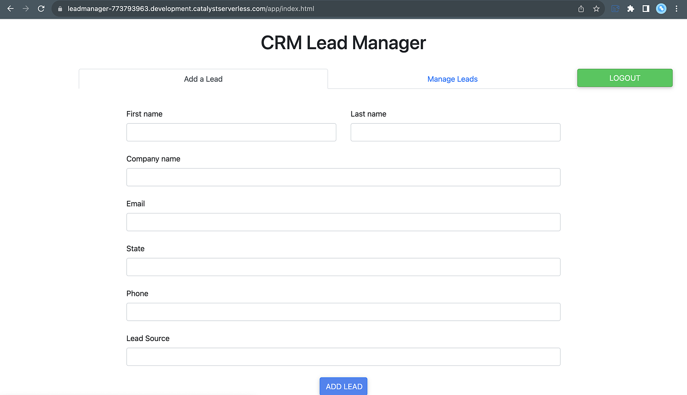The image size is (687, 395).
Task: Click the Company name input field
Action: [x=343, y=177]
